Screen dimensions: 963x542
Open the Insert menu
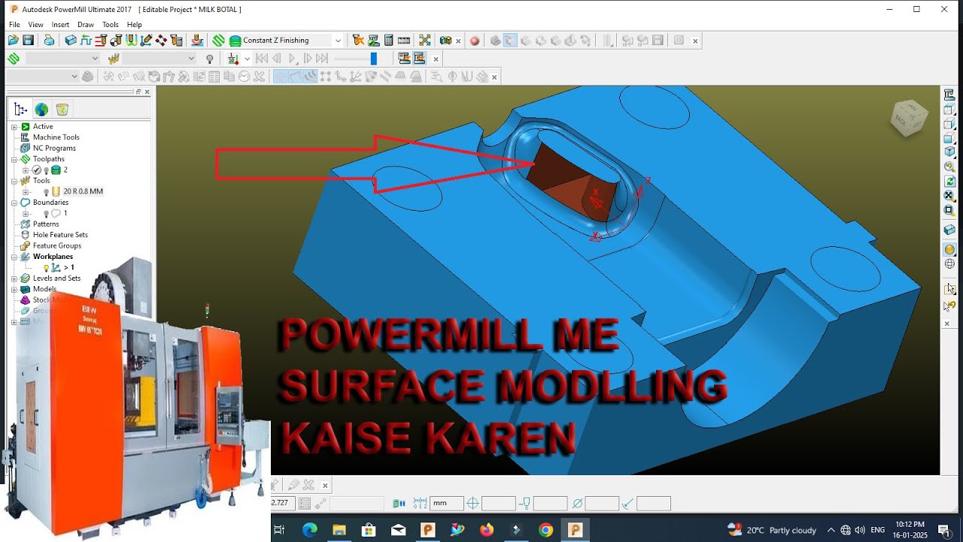click(x=60, y=25)
